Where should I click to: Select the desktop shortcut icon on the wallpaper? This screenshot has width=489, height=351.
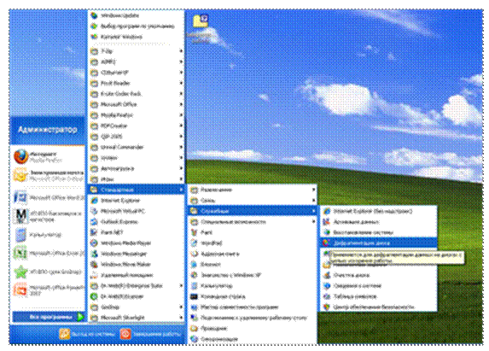pos(200,28)
